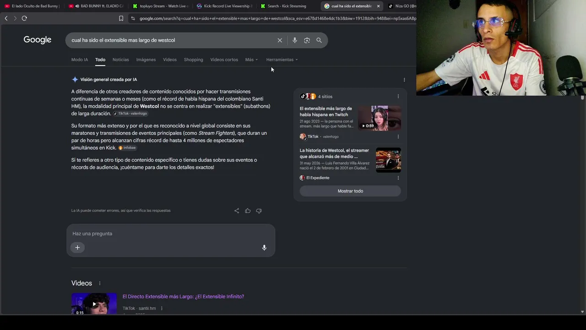Switch to the Kick: Record Live Viewership tab

pyautogui.click(x=224, y=6)
